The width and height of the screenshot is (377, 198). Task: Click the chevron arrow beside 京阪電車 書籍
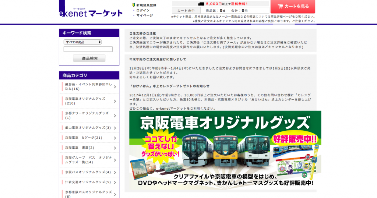point(115,148)
